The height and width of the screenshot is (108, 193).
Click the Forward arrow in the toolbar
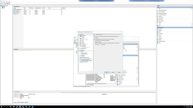tap(2, 4)
